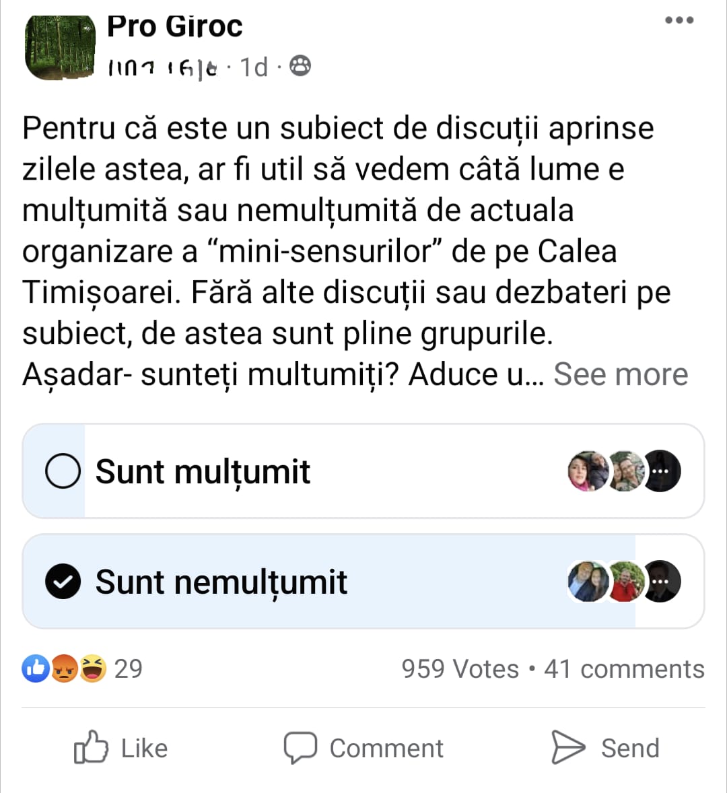
Task: Click the group audience privacy icon
Action: pyautogui.click(x=300, y=66)
